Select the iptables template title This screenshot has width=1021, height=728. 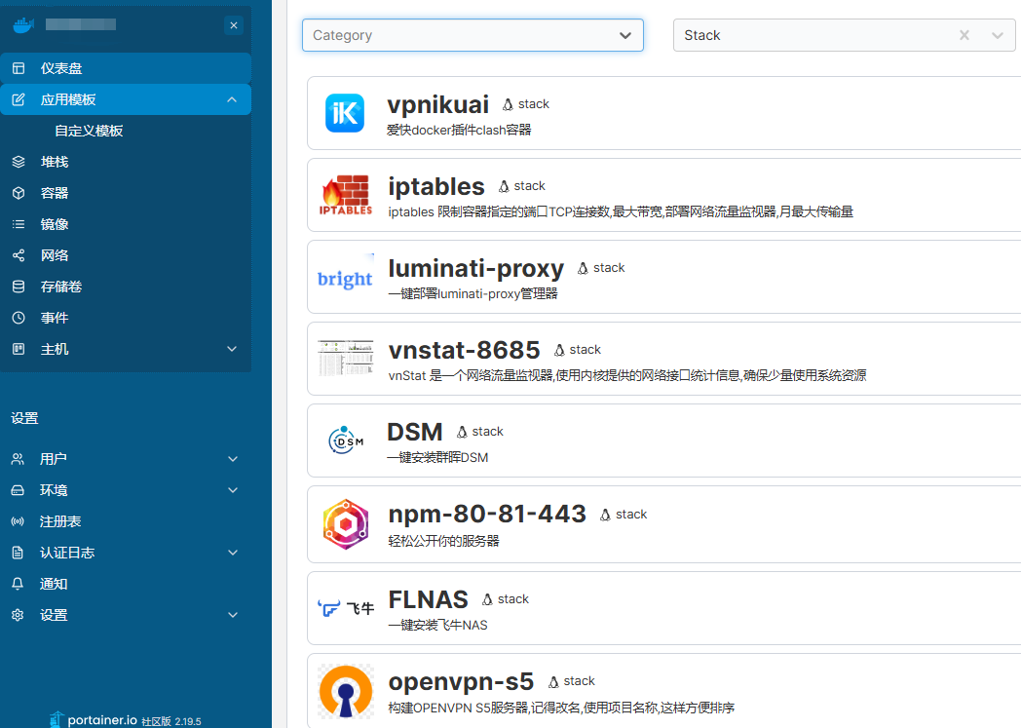pos(436,186)
